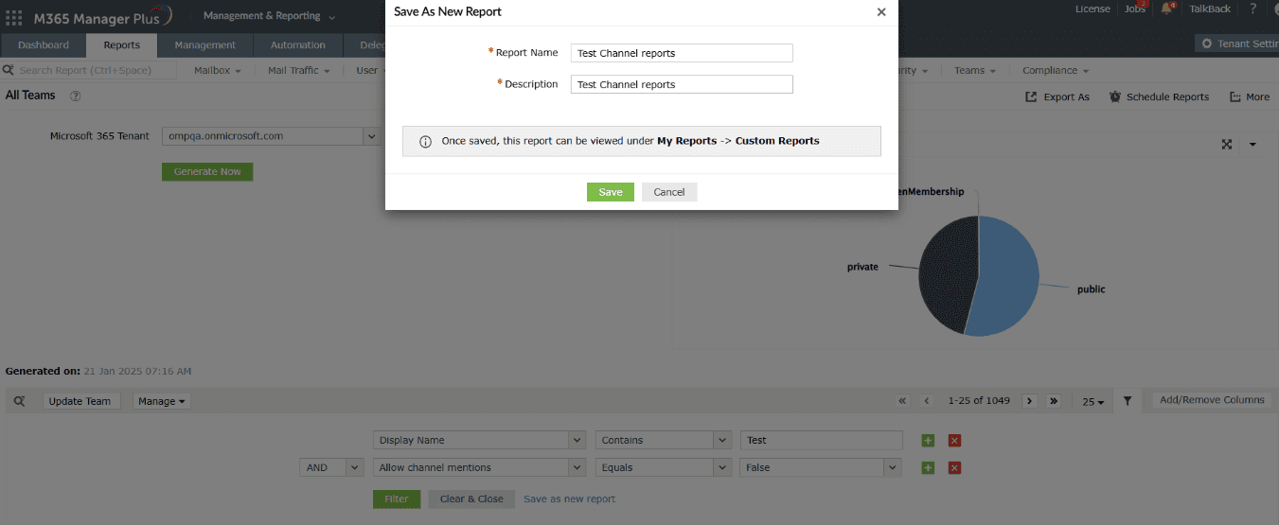
Task: Click the help question mark icon
Action: click(1252, 9)
